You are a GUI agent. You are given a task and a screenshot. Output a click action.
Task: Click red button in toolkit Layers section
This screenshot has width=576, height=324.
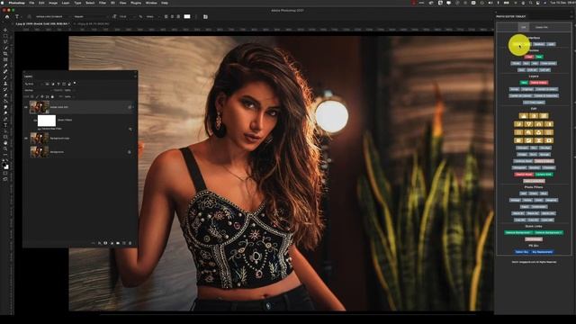pos(538,83)
